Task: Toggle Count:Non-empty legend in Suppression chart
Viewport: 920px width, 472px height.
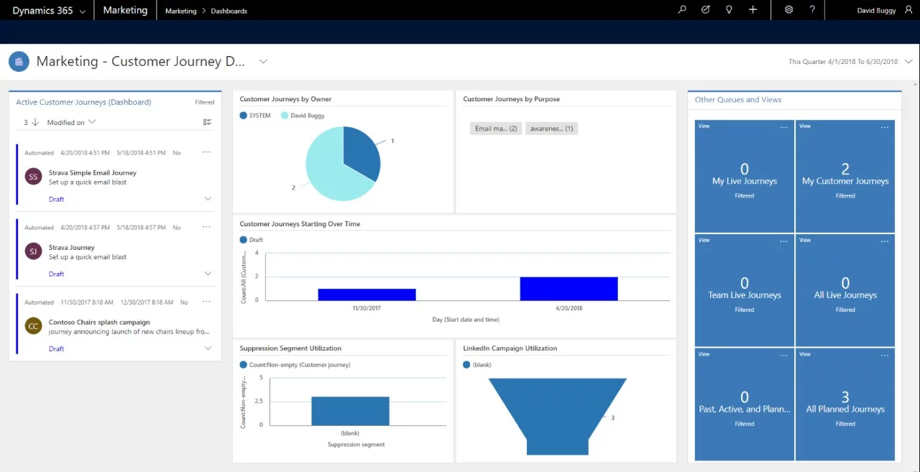Action: click(243, 365)
